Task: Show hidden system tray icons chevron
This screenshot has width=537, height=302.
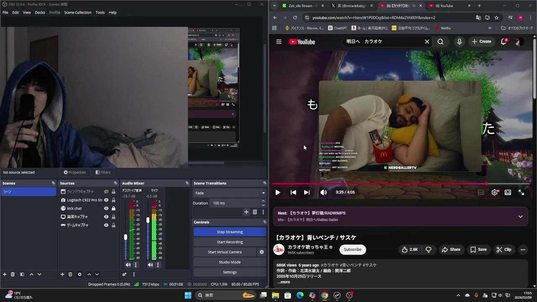Action: click(x=458, y=295)
